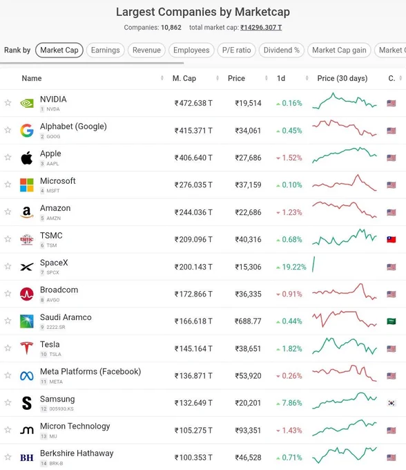Open Amazon's 30-day price chart thumbnail
This screenshot has width=406, height=470.
(x=345, y=209)
